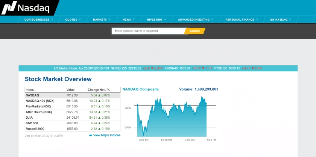Open the Advanced Investing menu
This screenshot has height=157, width=316.
tap(194, 20)
